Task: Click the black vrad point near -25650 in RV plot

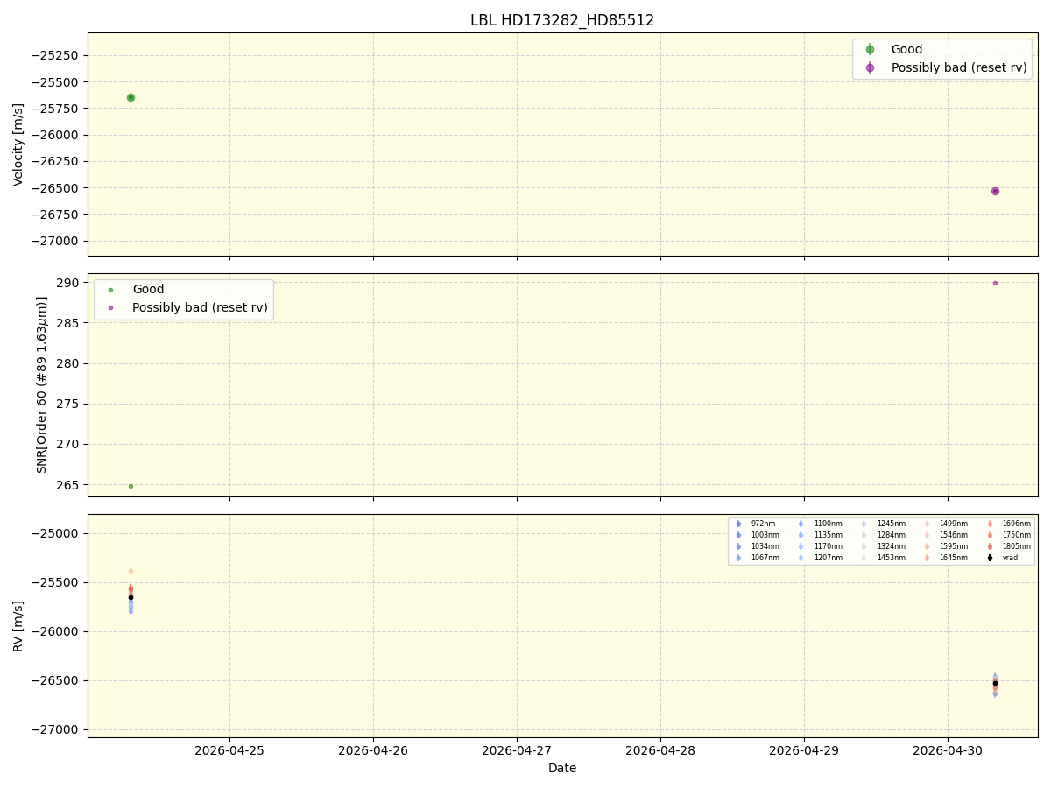Action: point(130,597)
